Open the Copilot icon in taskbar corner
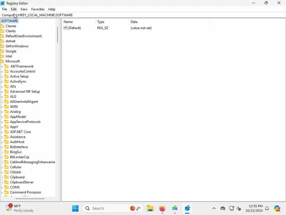 coord(277,208)
